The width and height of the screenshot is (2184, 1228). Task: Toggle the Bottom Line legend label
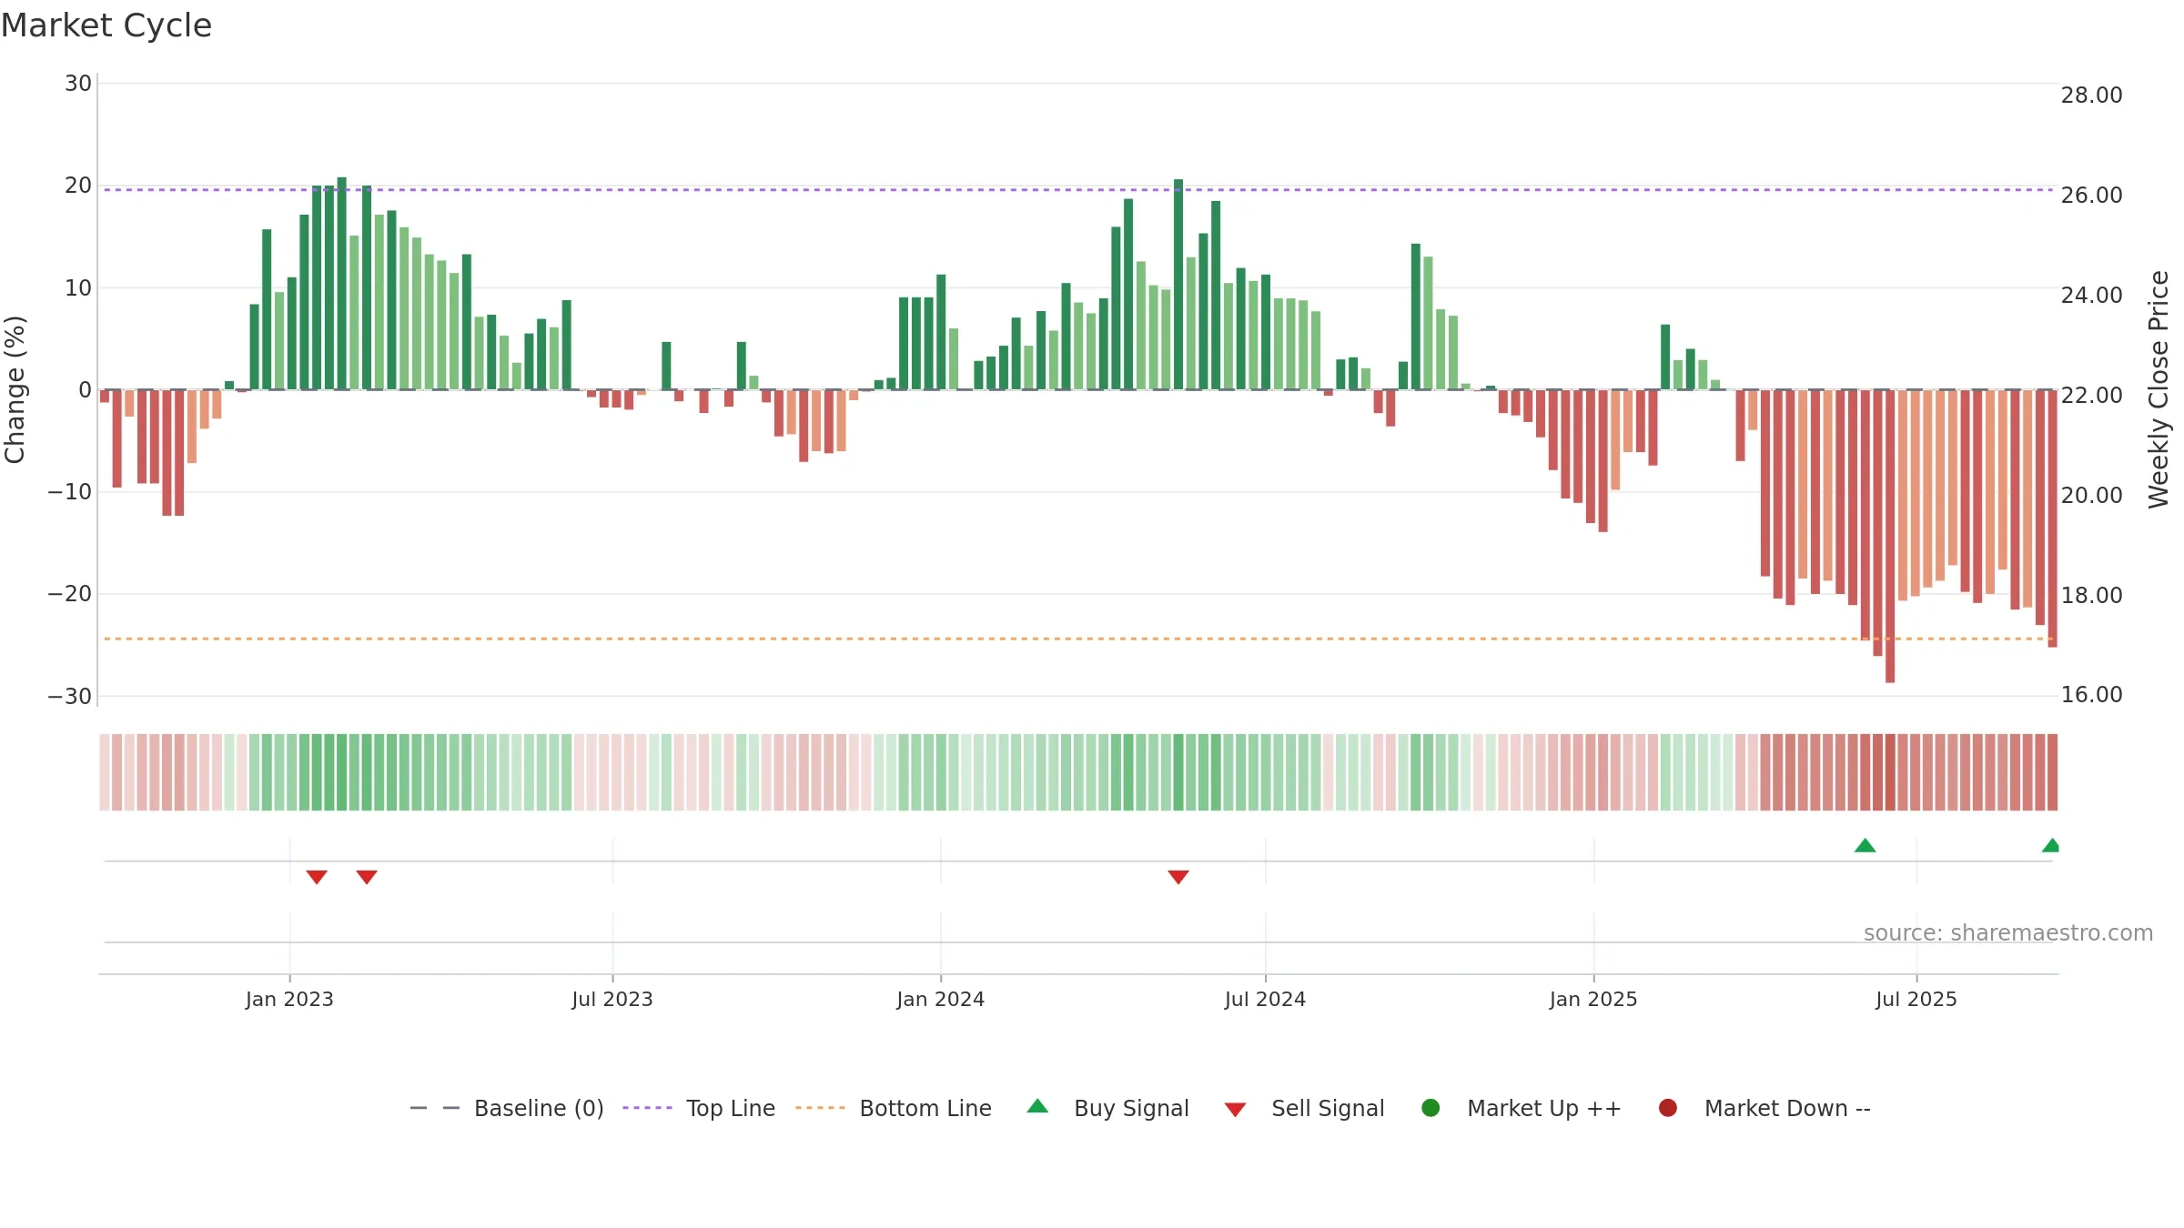pos(925,1108)
